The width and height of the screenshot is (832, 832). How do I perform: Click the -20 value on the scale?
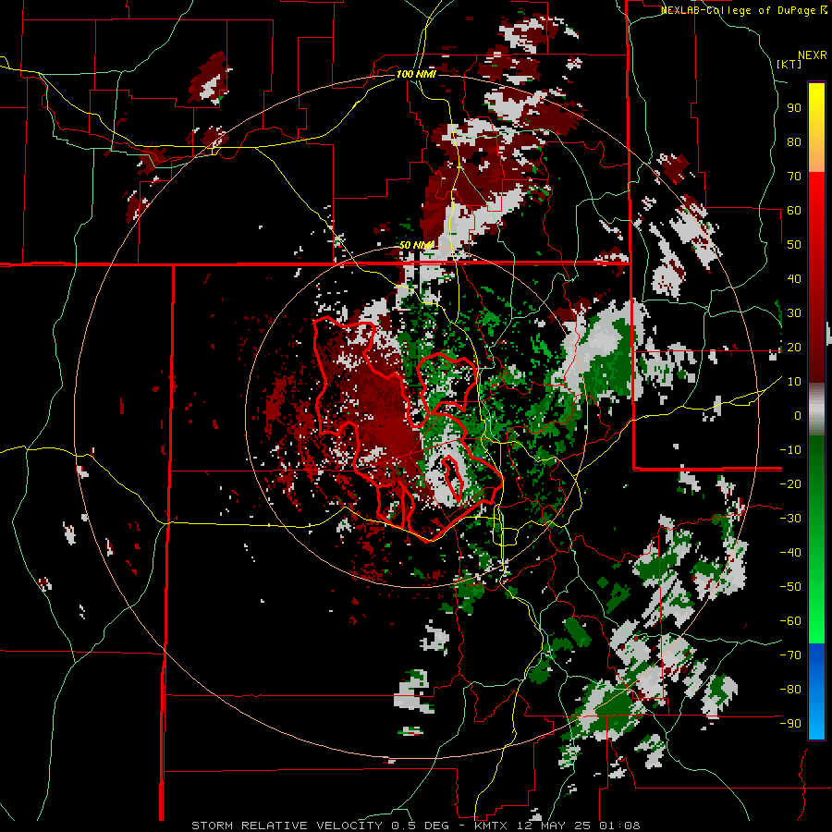790,484
